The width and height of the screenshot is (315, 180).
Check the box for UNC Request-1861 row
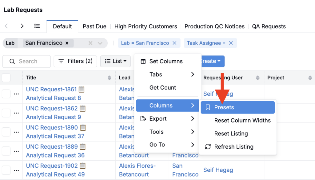tap(6, 94)
